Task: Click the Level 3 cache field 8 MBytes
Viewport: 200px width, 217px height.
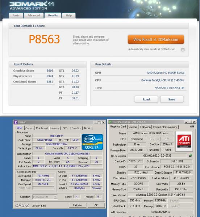Action: [80, 188]
